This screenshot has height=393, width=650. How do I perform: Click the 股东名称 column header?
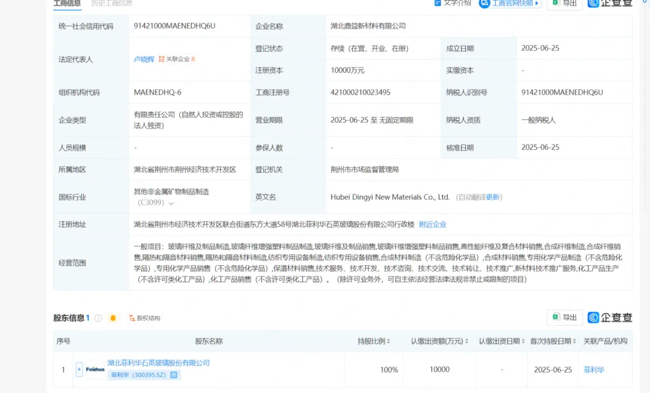point(209,341)
